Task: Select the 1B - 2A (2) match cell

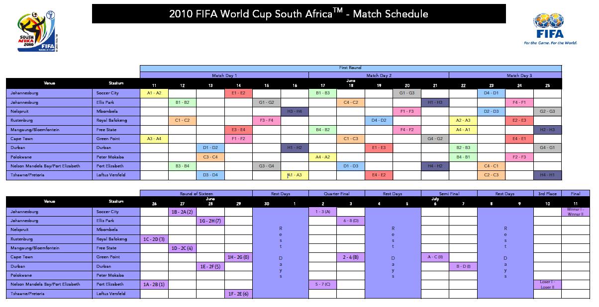Action: (182, 212)
